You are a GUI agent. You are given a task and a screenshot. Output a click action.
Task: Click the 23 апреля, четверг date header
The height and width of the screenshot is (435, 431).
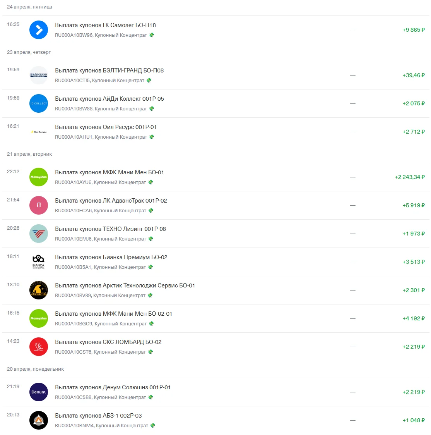(x=29, y=52)
